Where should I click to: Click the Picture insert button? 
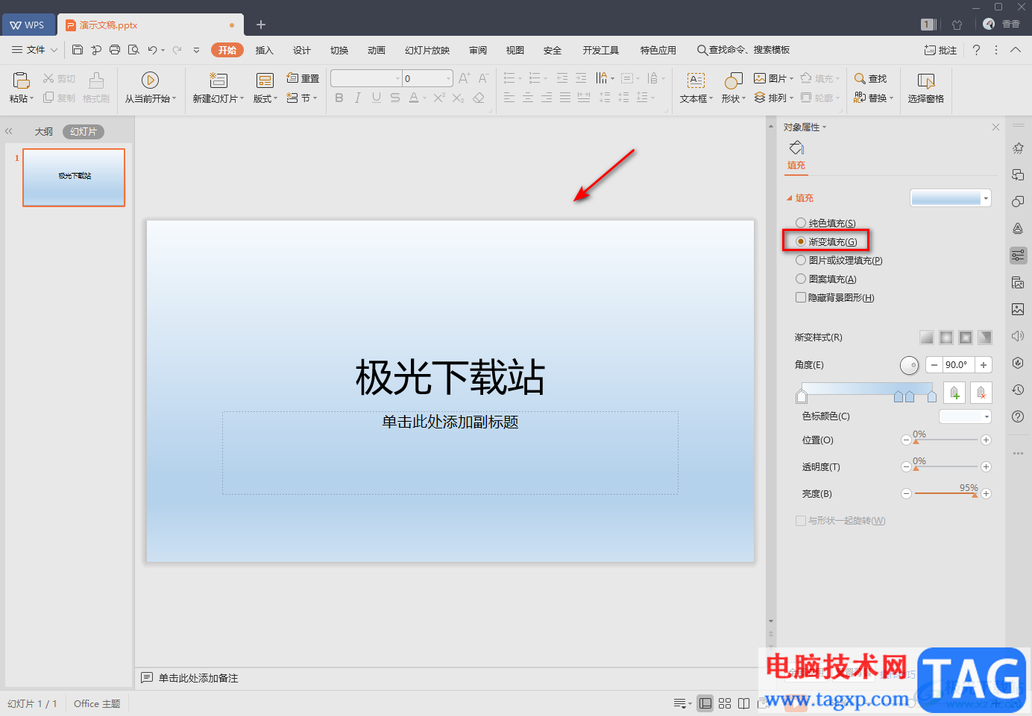click(773, 78)
